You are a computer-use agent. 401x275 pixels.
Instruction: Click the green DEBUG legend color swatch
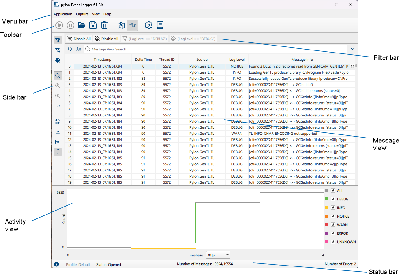327,199
